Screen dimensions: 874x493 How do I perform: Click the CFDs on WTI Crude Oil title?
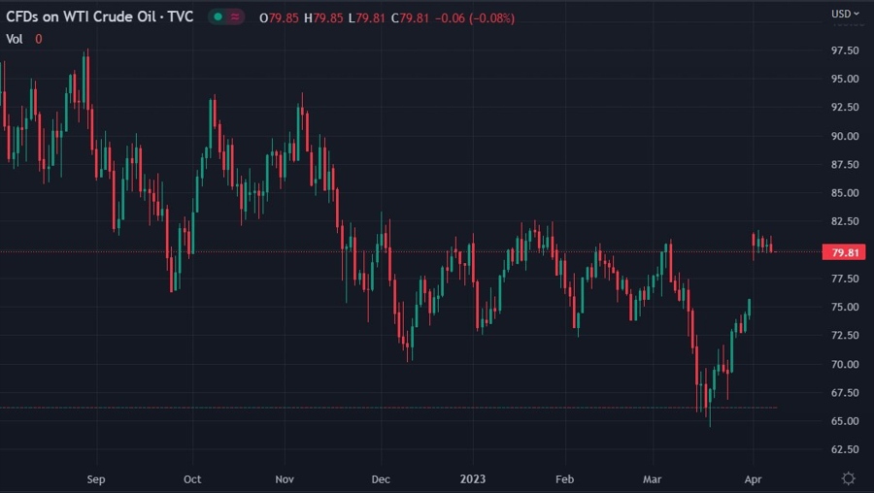(x=100, y=16)
